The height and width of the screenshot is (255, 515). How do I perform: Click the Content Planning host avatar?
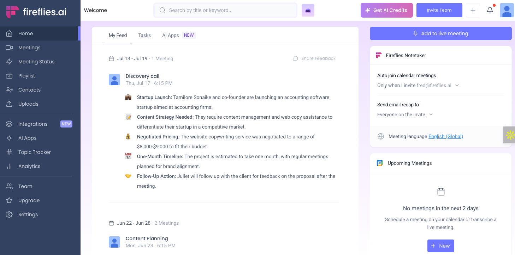pyautogui.click(x=114, y=242)
